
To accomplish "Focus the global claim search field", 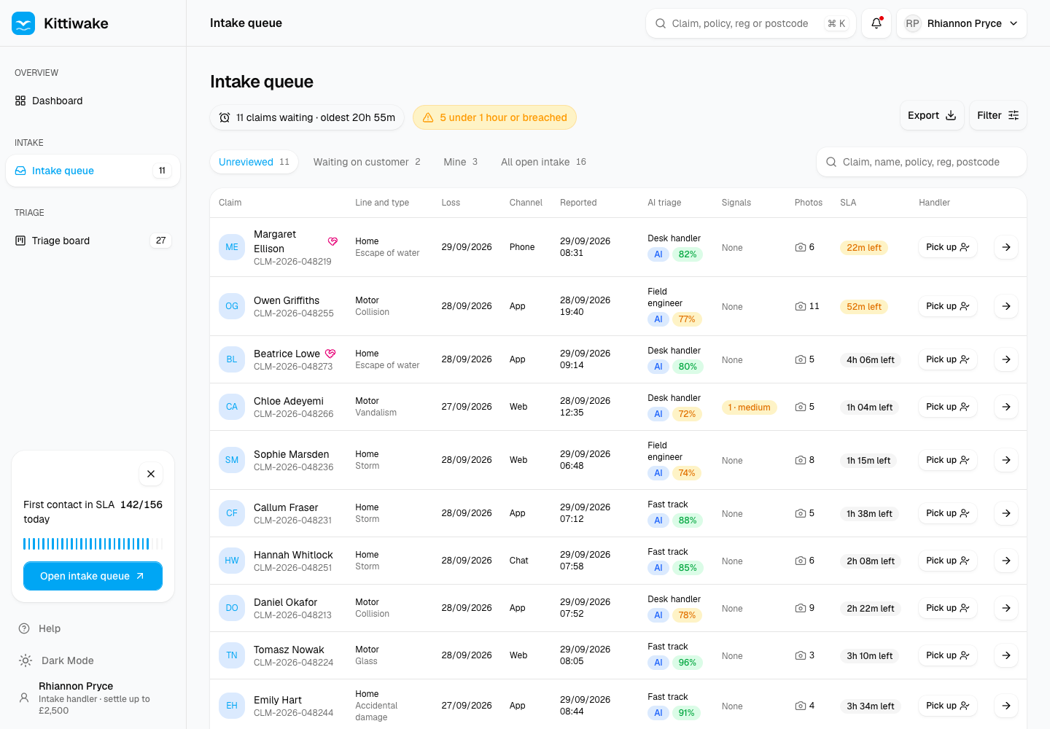I will [x=751, y=23].
